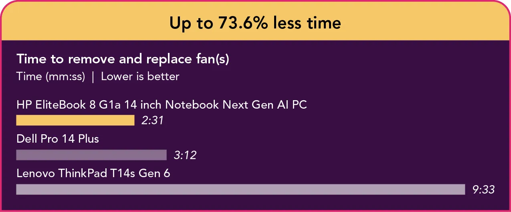
Task: Click the vertical pipe separator in the subtitle
Action: [x=93, y=77]
